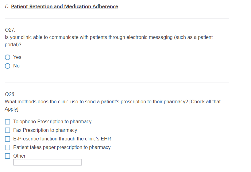Viewport: 251px width, 172px height.
Task: Check the Telephone Prescription to pharmacy checkbox
Action: (8, 122)
